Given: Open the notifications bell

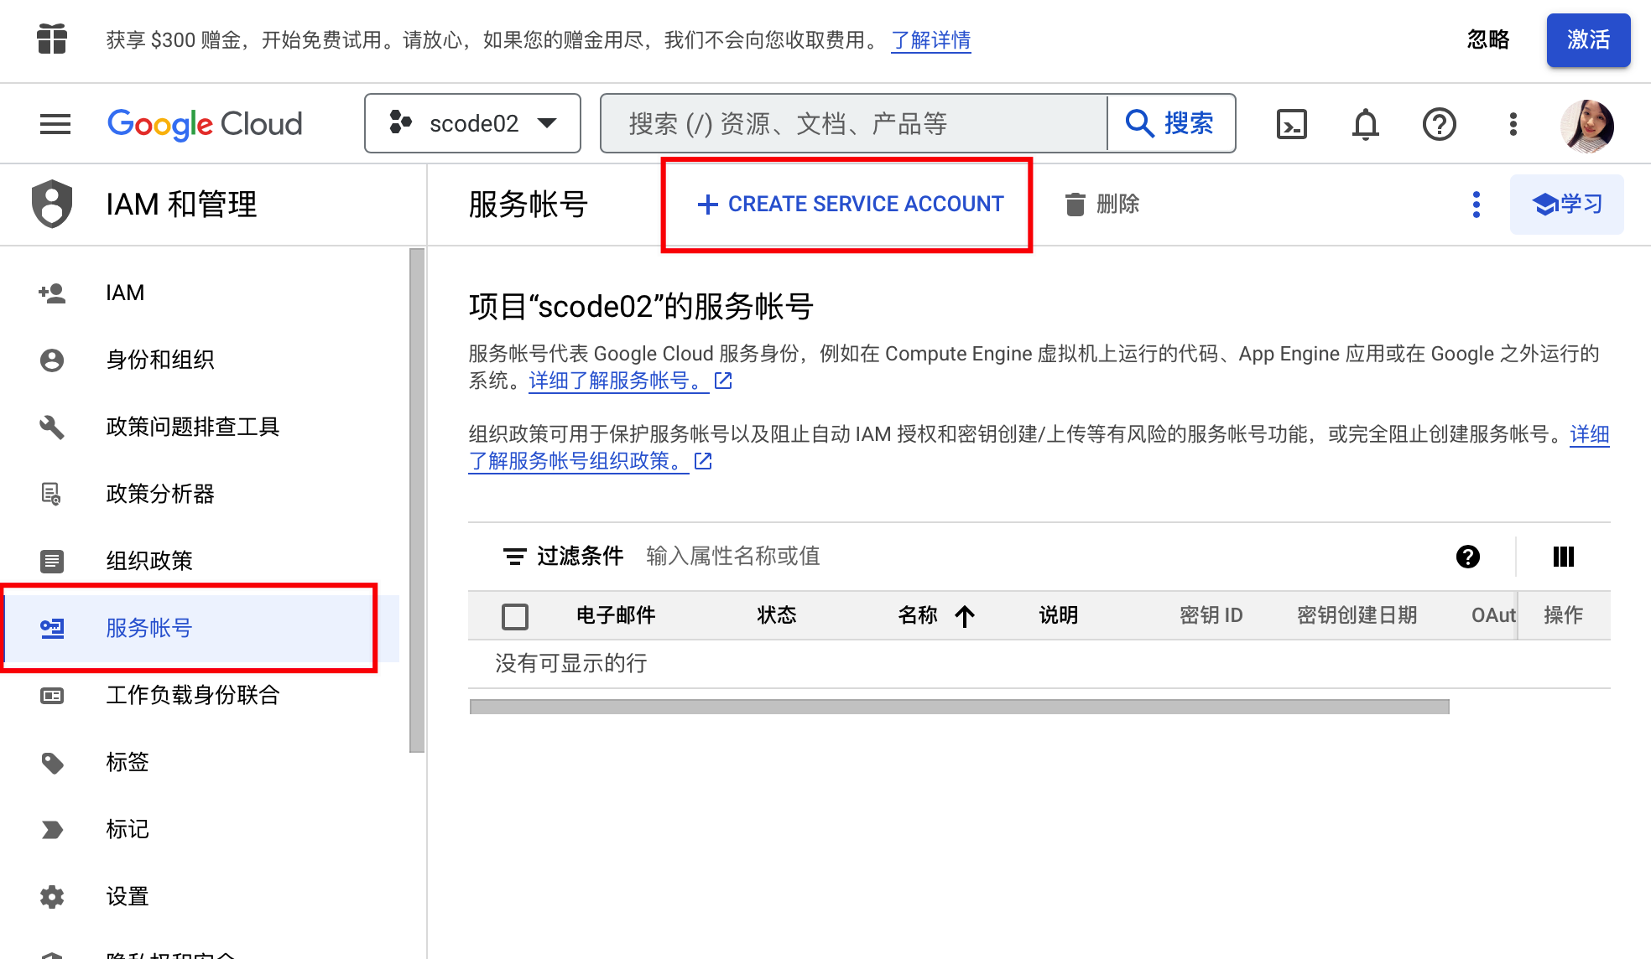Looking at the screenshot, I should pos(1365,124).
